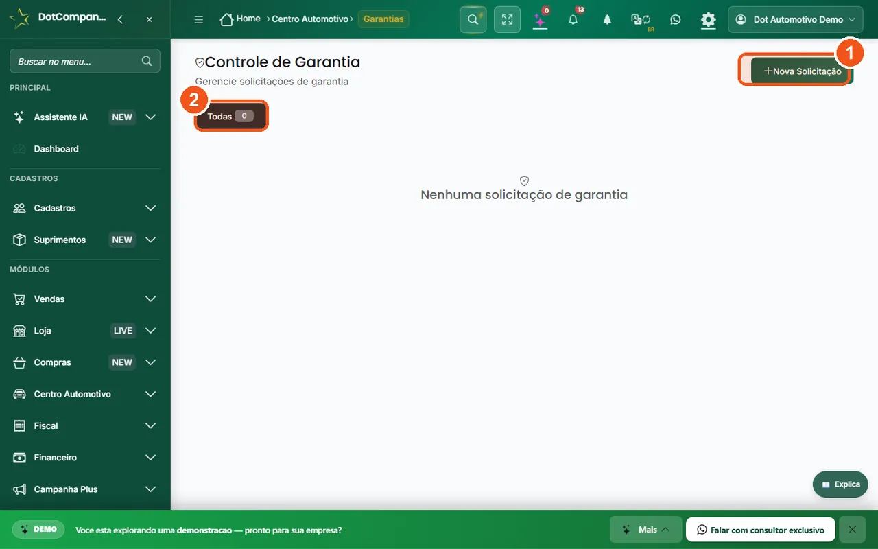Expand the Campanha Plus chevron
The height and width of the screenshot is (549, 878).
pyautogui.click(x=151, y=489)
